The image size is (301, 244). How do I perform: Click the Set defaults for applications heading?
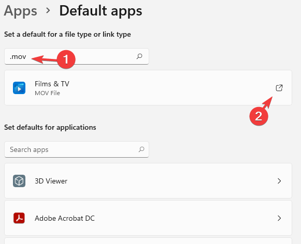coord(50,127)
